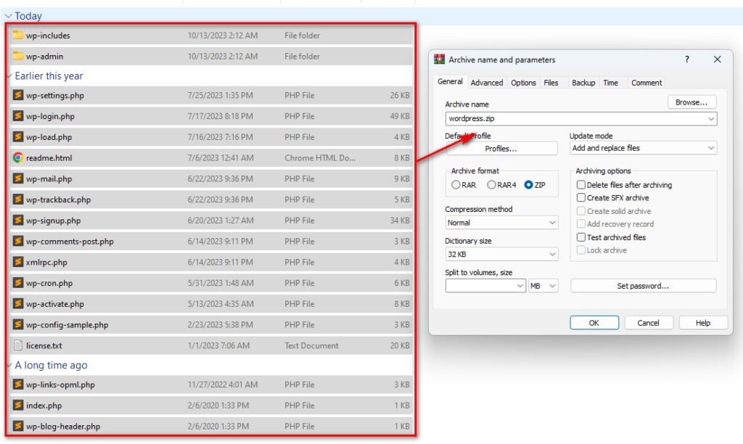The image size is (743, 444).
Task: Collapse the A long time ago group
Action: click(x=9, y=366)
